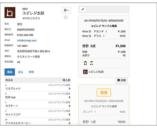
Task: Click the female customer icon in receipt
Action: (85, 63)
